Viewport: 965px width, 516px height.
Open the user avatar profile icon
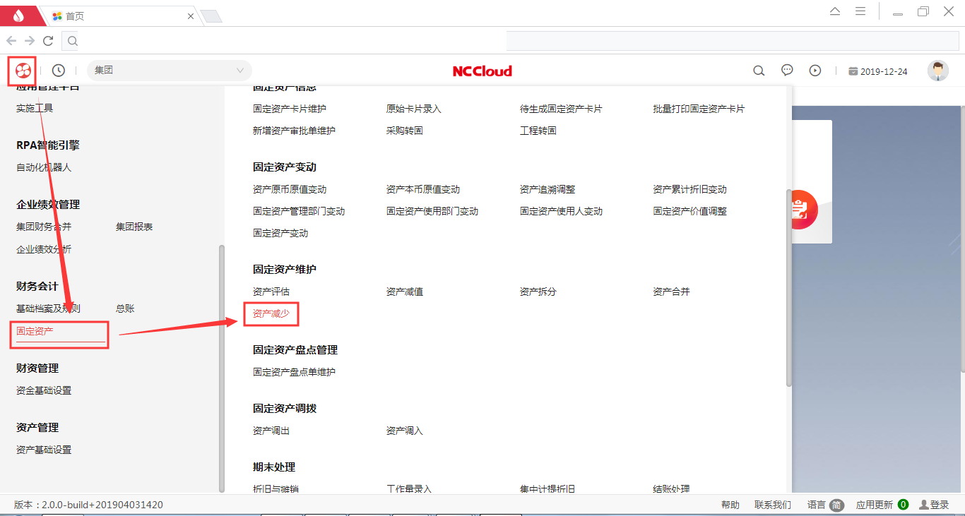pyautogui.click(x=937, y=71)
